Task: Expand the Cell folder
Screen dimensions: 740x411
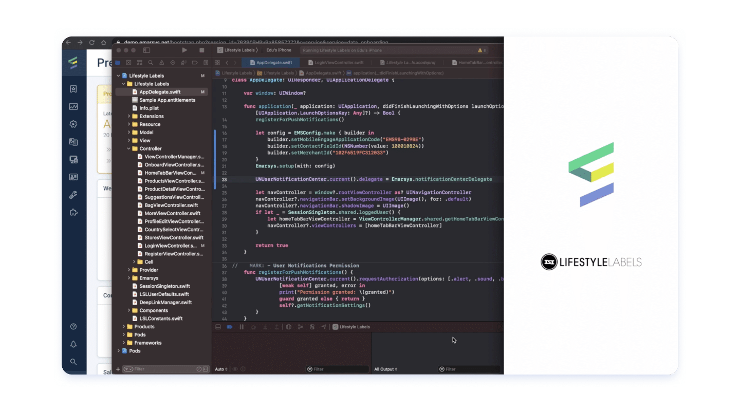Action: click(x=134, y=262)
